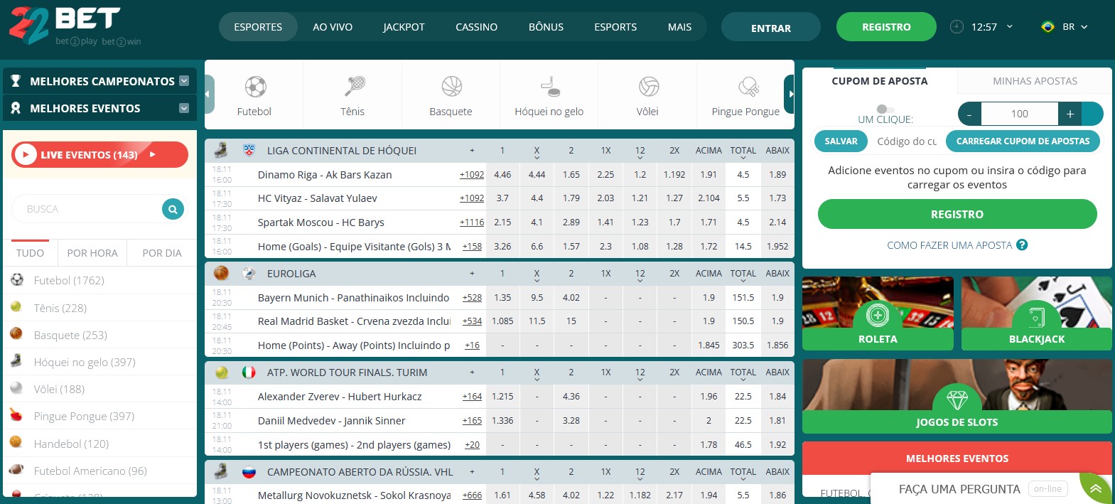1115x504 pixels.
Task: Open the BR language dropdown
Action: [1076, 26]
